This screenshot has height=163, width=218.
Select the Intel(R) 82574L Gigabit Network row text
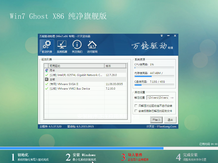[x=76, y=75]
